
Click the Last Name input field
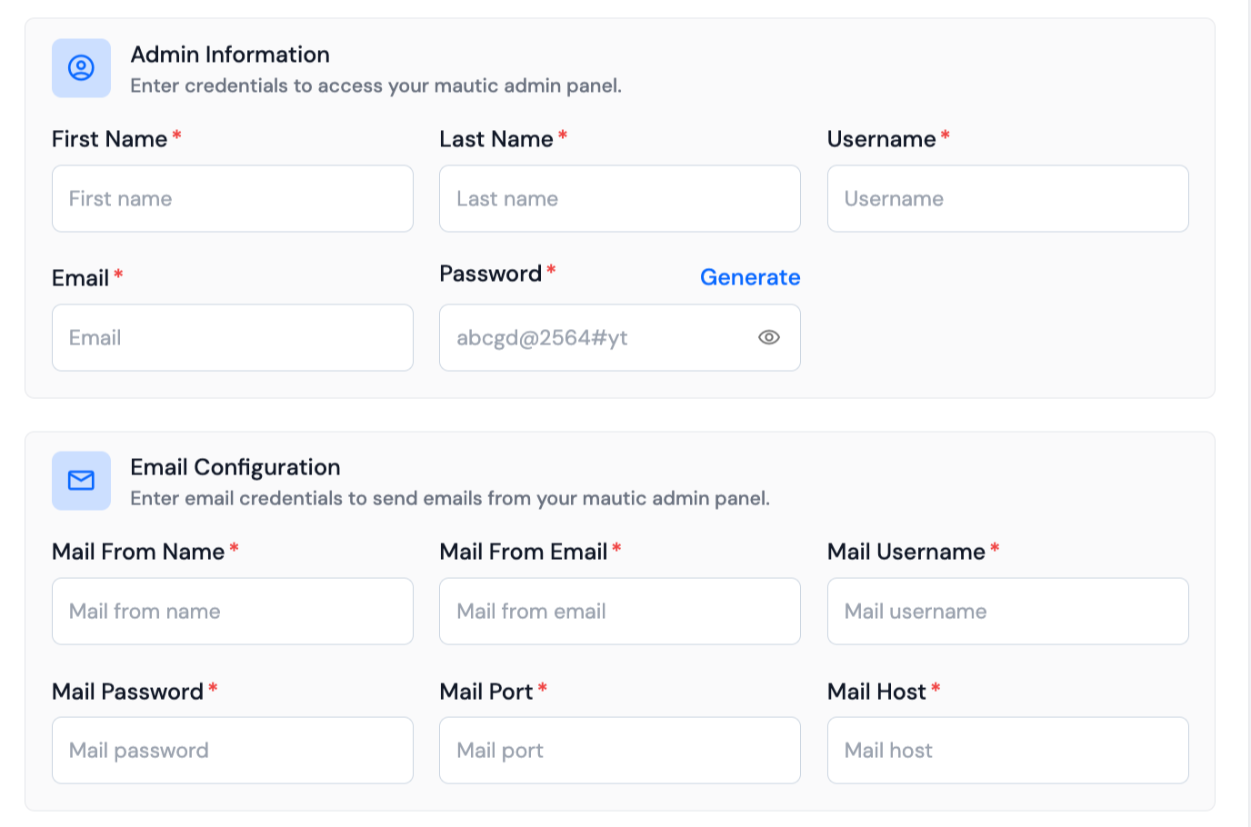[619, 198]
